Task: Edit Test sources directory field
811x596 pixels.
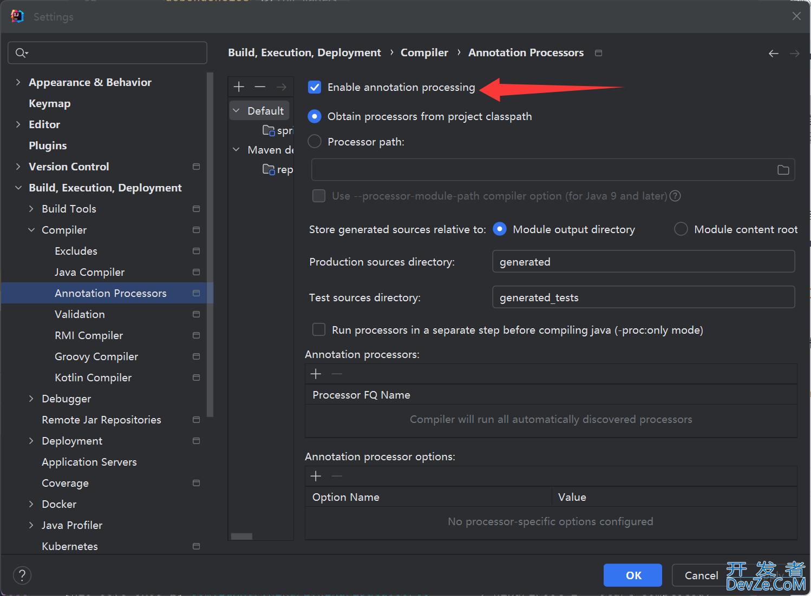Action: coord(644,297)
